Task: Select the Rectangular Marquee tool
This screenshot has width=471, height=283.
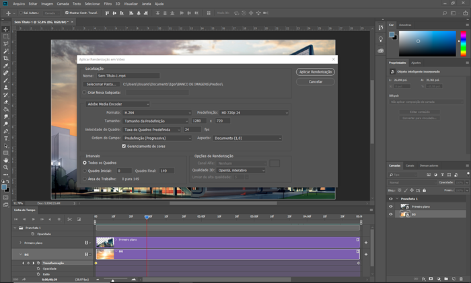Action: 5,36
